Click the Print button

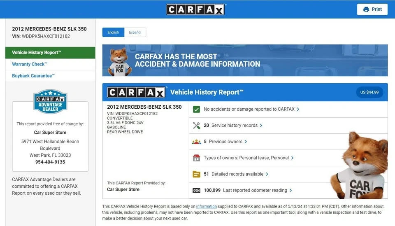[x=372, y=9]
